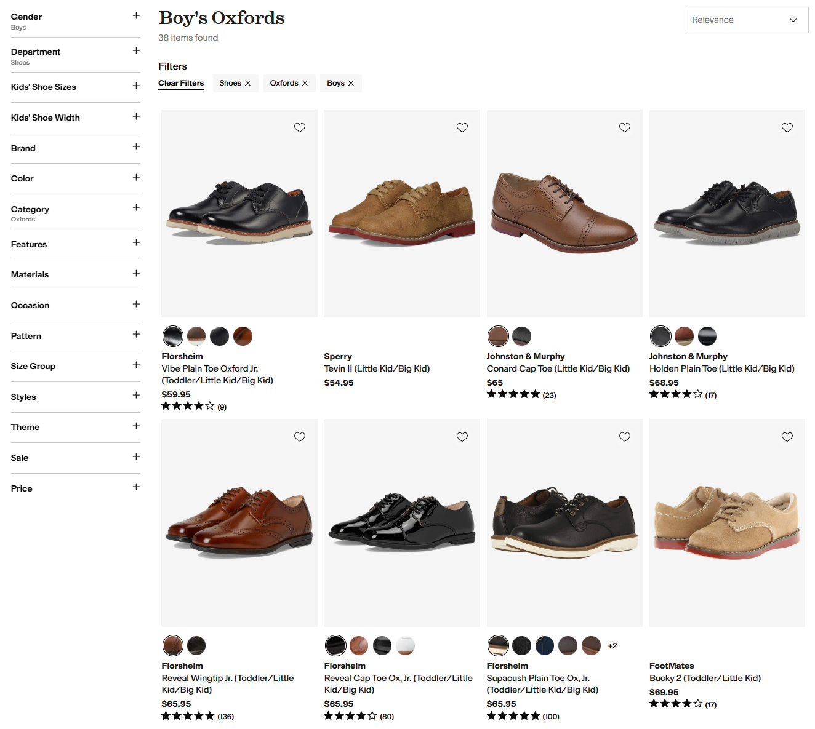Favorite the Johnston & Murphy Conard Cap Toe
The image size is (815, 729).
624,127
